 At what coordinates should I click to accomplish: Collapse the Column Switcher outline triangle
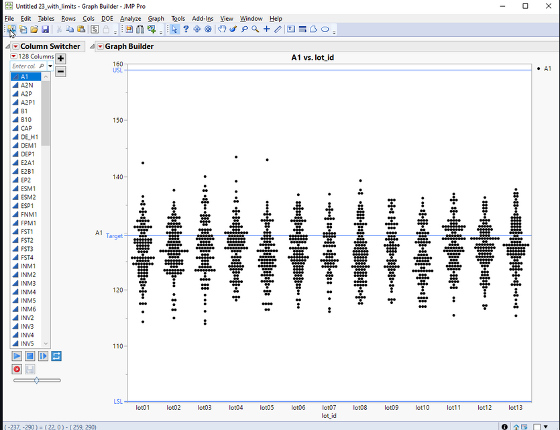click(7, 46)
